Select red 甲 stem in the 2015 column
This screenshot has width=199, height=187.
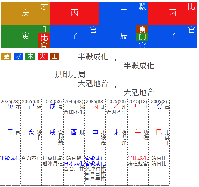pyautogui.click(x=138, y=106)
